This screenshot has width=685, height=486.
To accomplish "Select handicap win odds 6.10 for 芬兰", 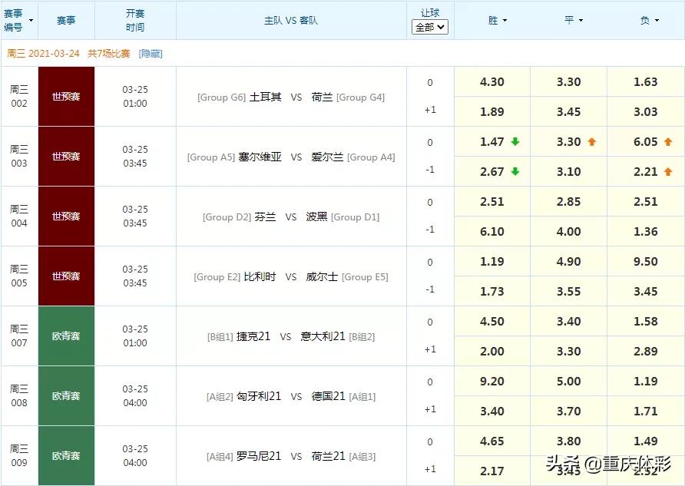I will point(492,231).
